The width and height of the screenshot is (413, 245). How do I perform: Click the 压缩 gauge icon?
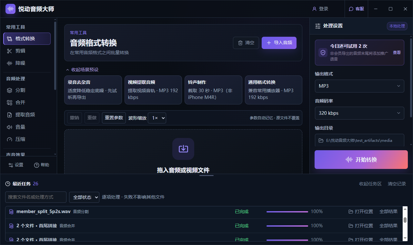click(x=10, y=139)
